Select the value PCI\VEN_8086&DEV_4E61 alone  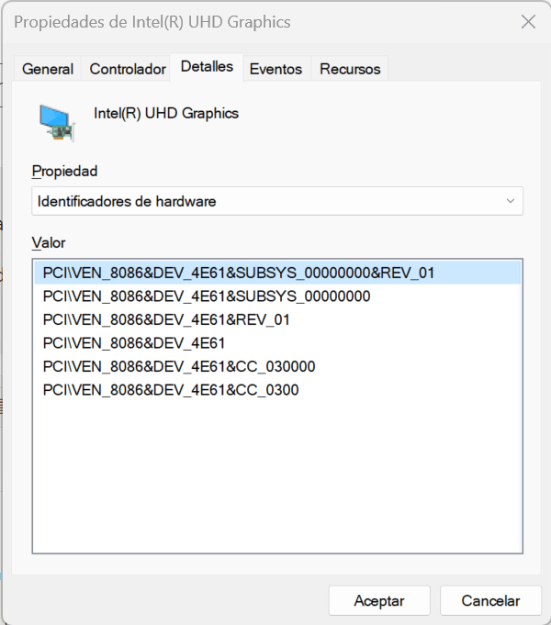click(277, 343)
